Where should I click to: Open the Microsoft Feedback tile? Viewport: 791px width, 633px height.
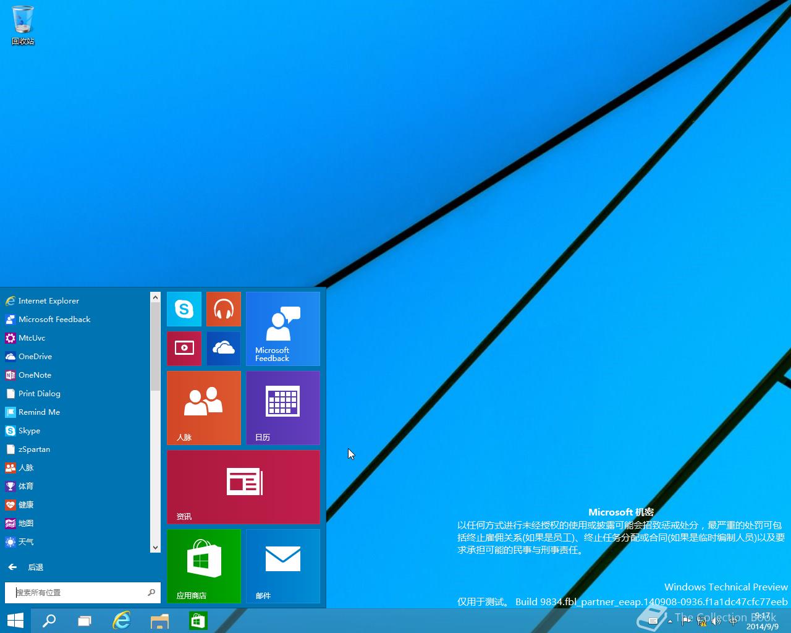283,329
